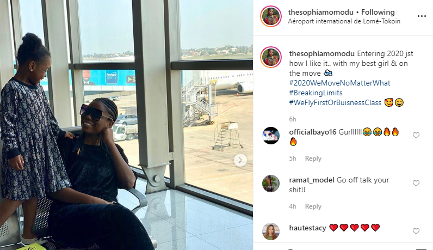
Task: View hautestacy's profile avatar
Action: tap(271, 231)
